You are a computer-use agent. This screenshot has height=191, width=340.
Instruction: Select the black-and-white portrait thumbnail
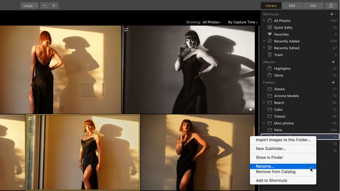coord(189,70)
